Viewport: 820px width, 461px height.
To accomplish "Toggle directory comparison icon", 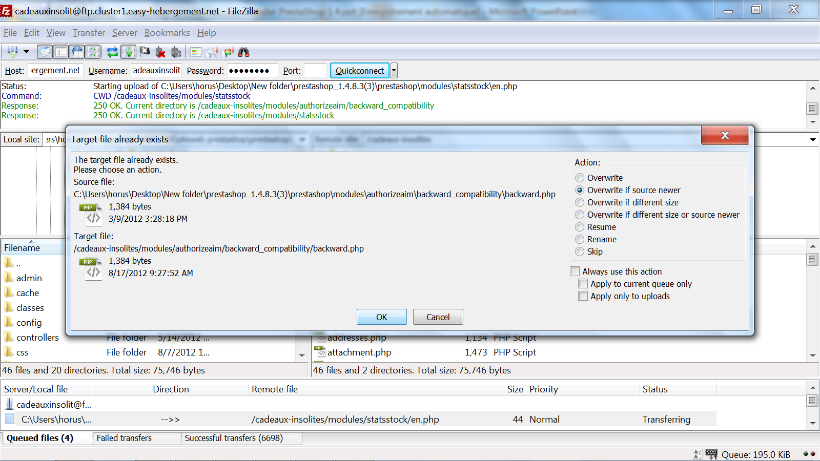I will [212, 52].
